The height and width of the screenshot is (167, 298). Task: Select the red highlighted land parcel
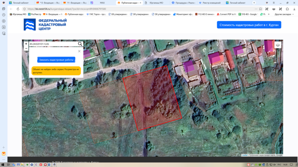(152, 98)
